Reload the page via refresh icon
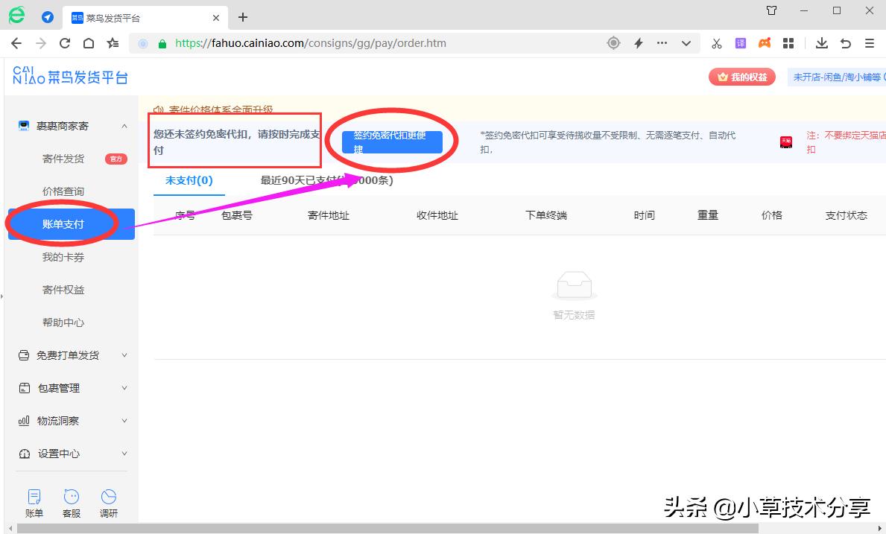 (x=63, y=42)
